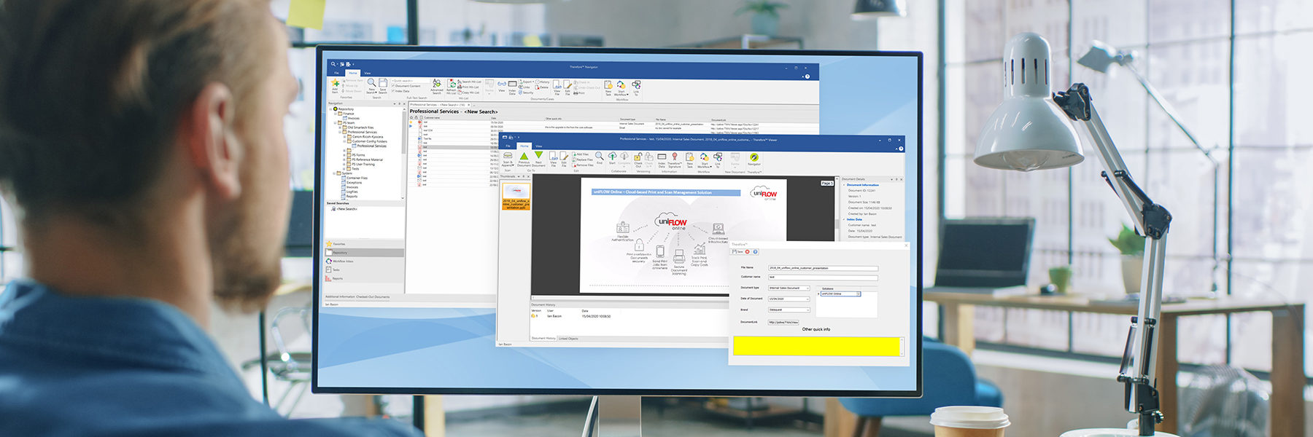Viewport: 1313px width, 437px height.
Task: Switch to Document History tab
Action: 543,339
